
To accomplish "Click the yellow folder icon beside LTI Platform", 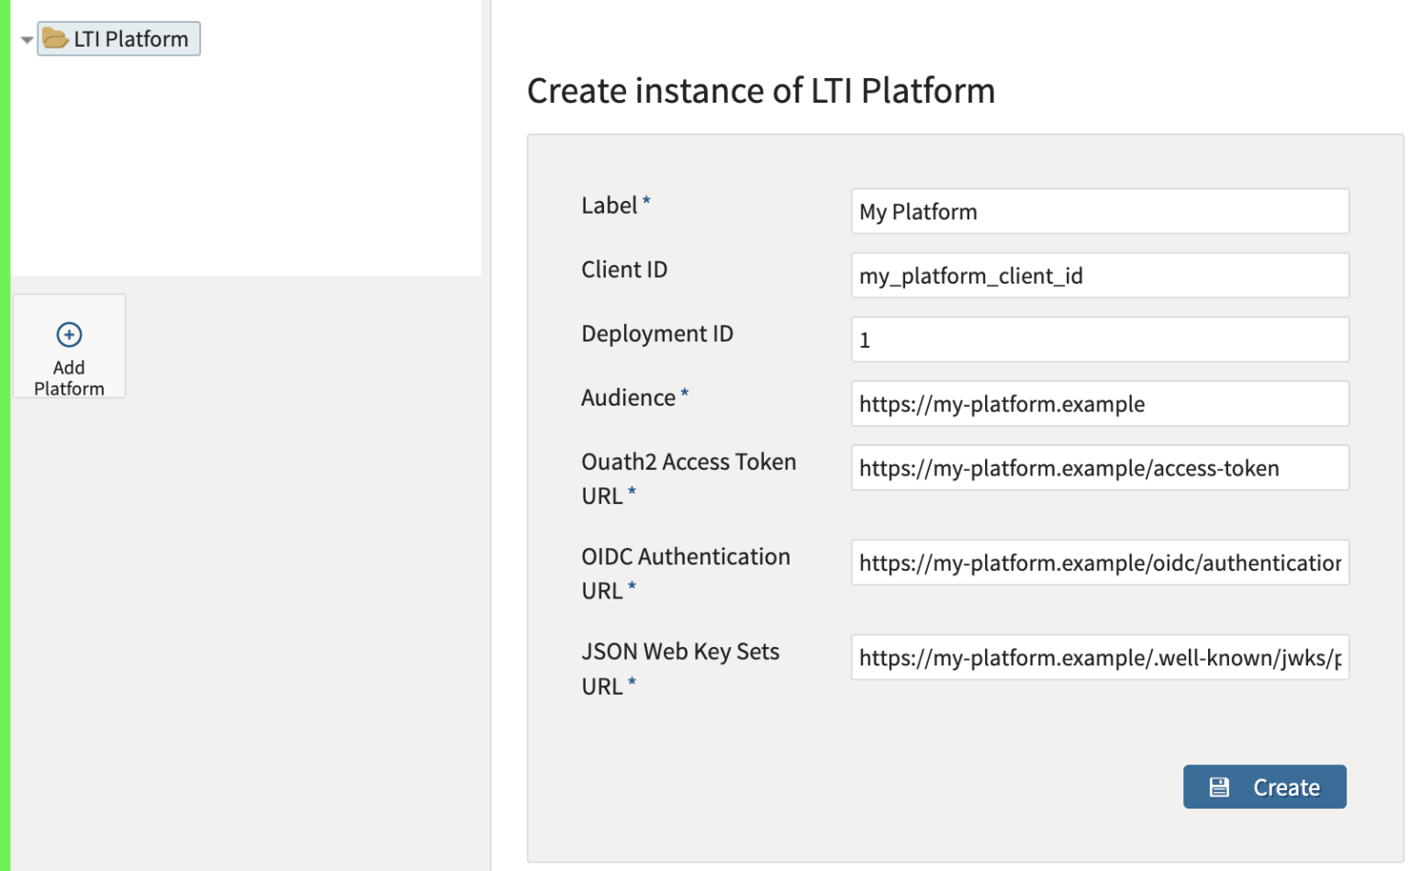I will pyautogui.click(x=55, y=39).
